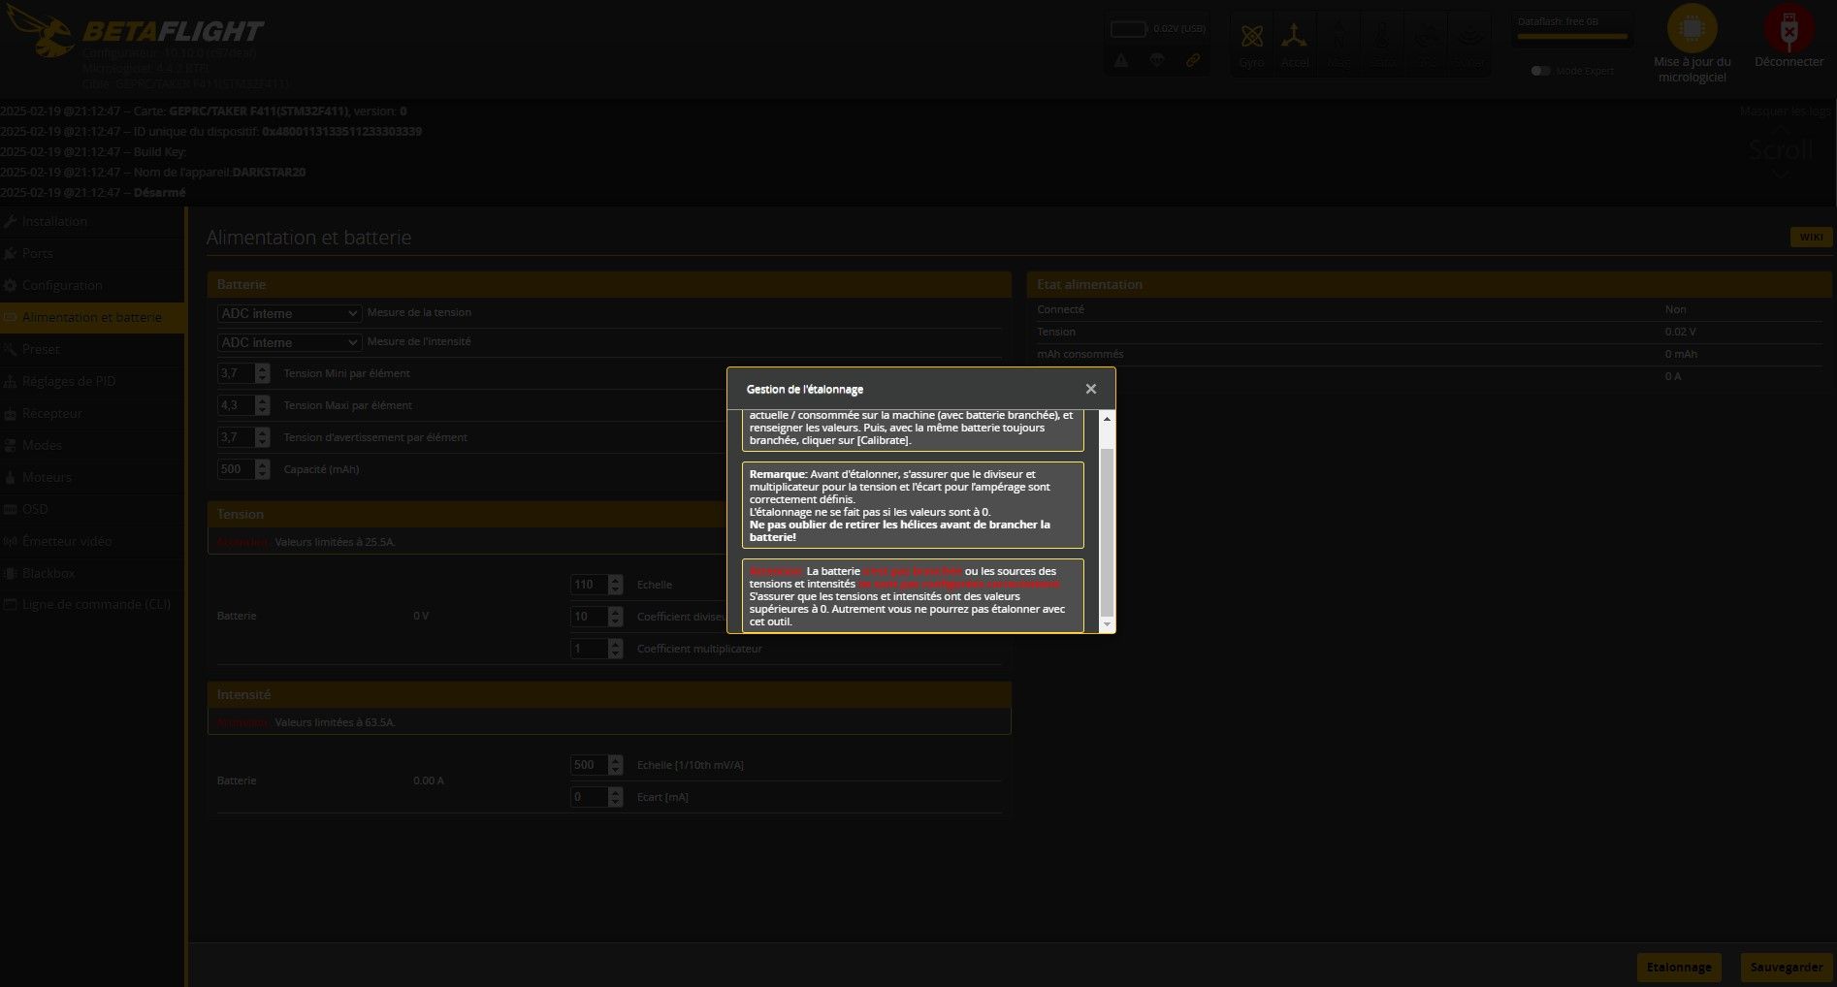The width and height of the screenshot is (1837, 987).
Task: Open the Mesure de l'intensité dropdown
Action: click(x=289, y=342)
